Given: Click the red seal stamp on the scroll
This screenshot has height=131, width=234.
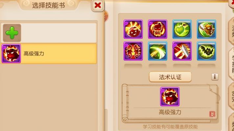Looking at the screenshot, I should coord(212,114).
